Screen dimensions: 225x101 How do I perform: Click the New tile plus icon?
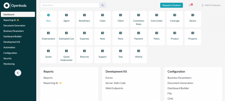coord(48,15)
